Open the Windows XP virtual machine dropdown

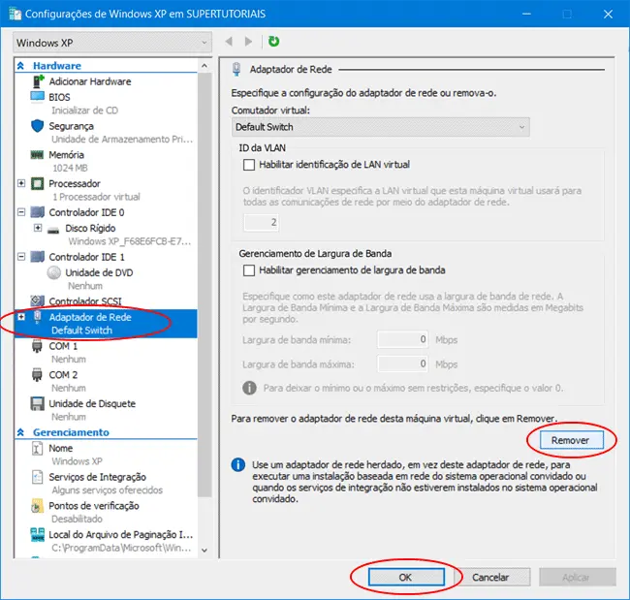(112, 43)
